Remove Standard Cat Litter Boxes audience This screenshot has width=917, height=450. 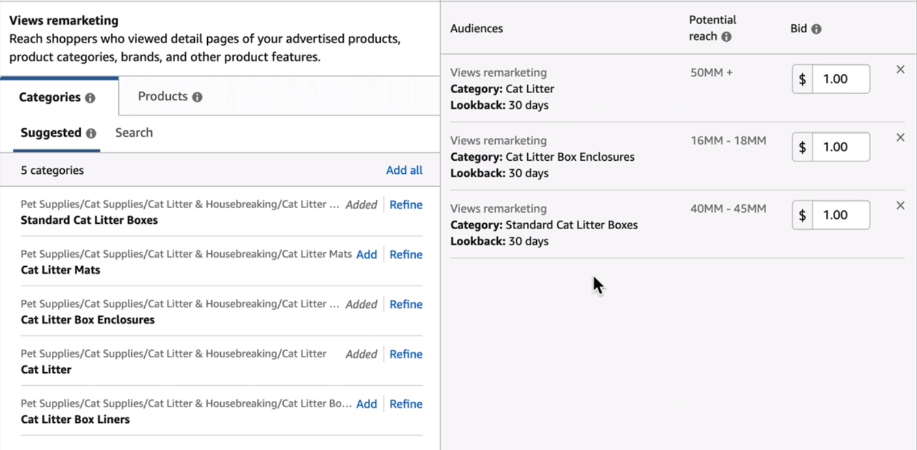coord(900,206)
